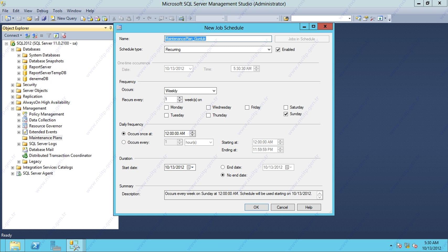Select the Occurs every radio button
This screenshot has height=252, width=448.
click(x=124, y=142)
